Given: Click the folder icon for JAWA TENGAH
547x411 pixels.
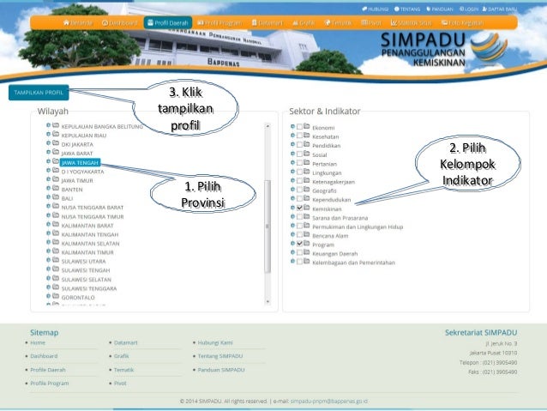Looking at the screenshot, I should coord(56,161).
